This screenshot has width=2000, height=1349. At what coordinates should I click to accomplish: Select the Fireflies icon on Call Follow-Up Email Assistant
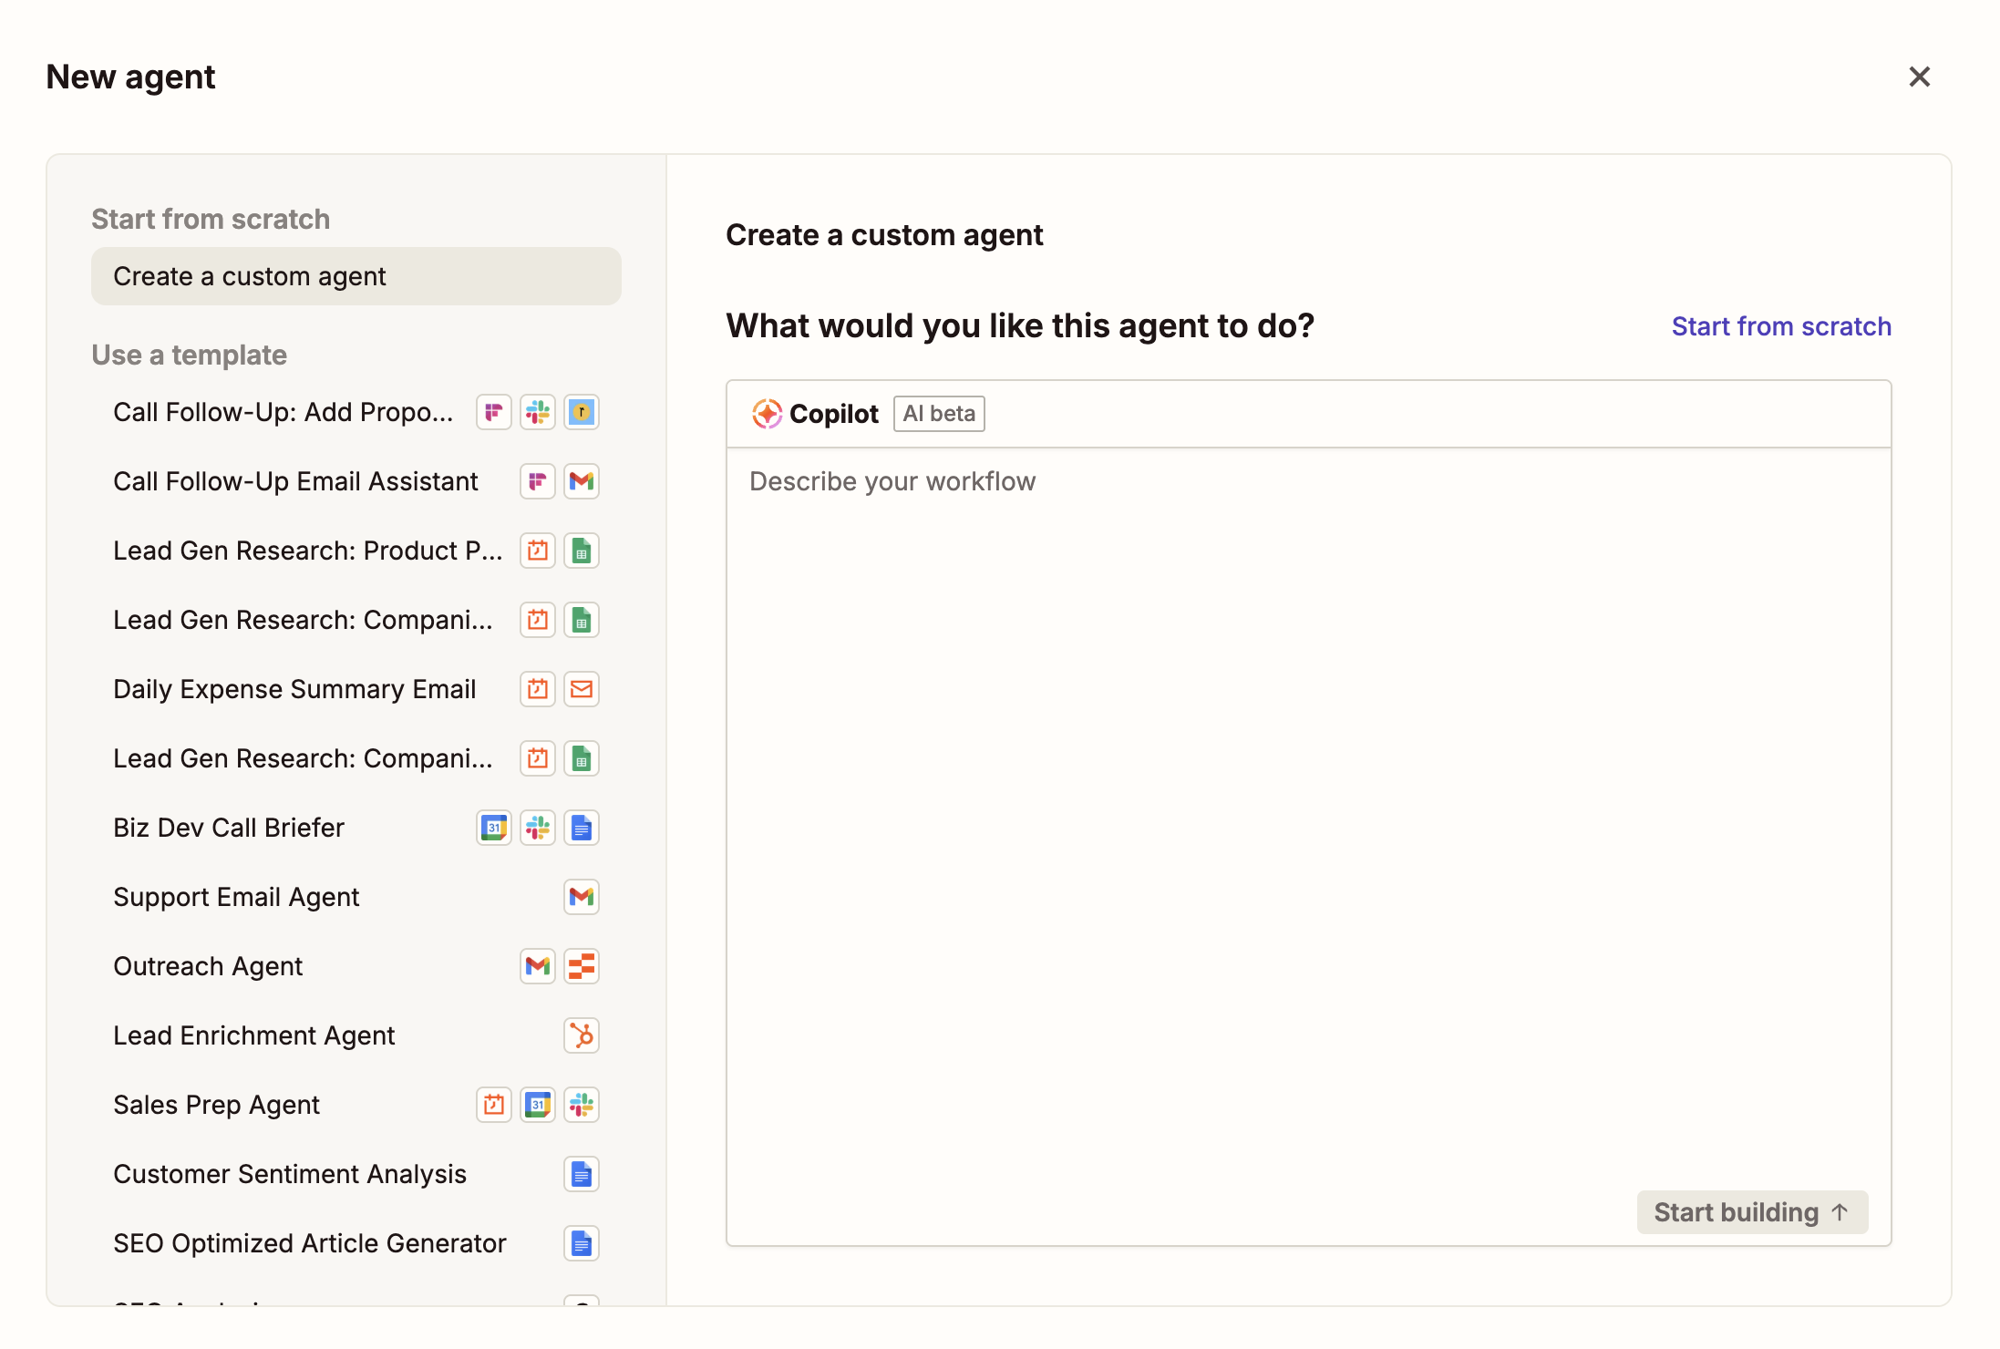tap(537, 480)
